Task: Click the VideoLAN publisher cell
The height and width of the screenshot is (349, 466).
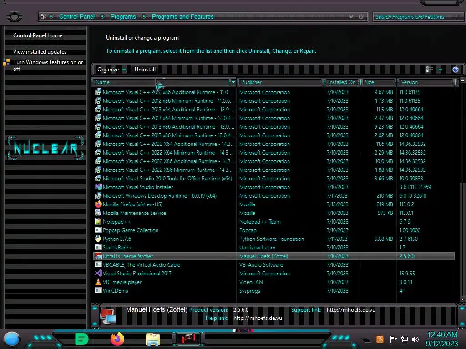Action: coord(251,282)
